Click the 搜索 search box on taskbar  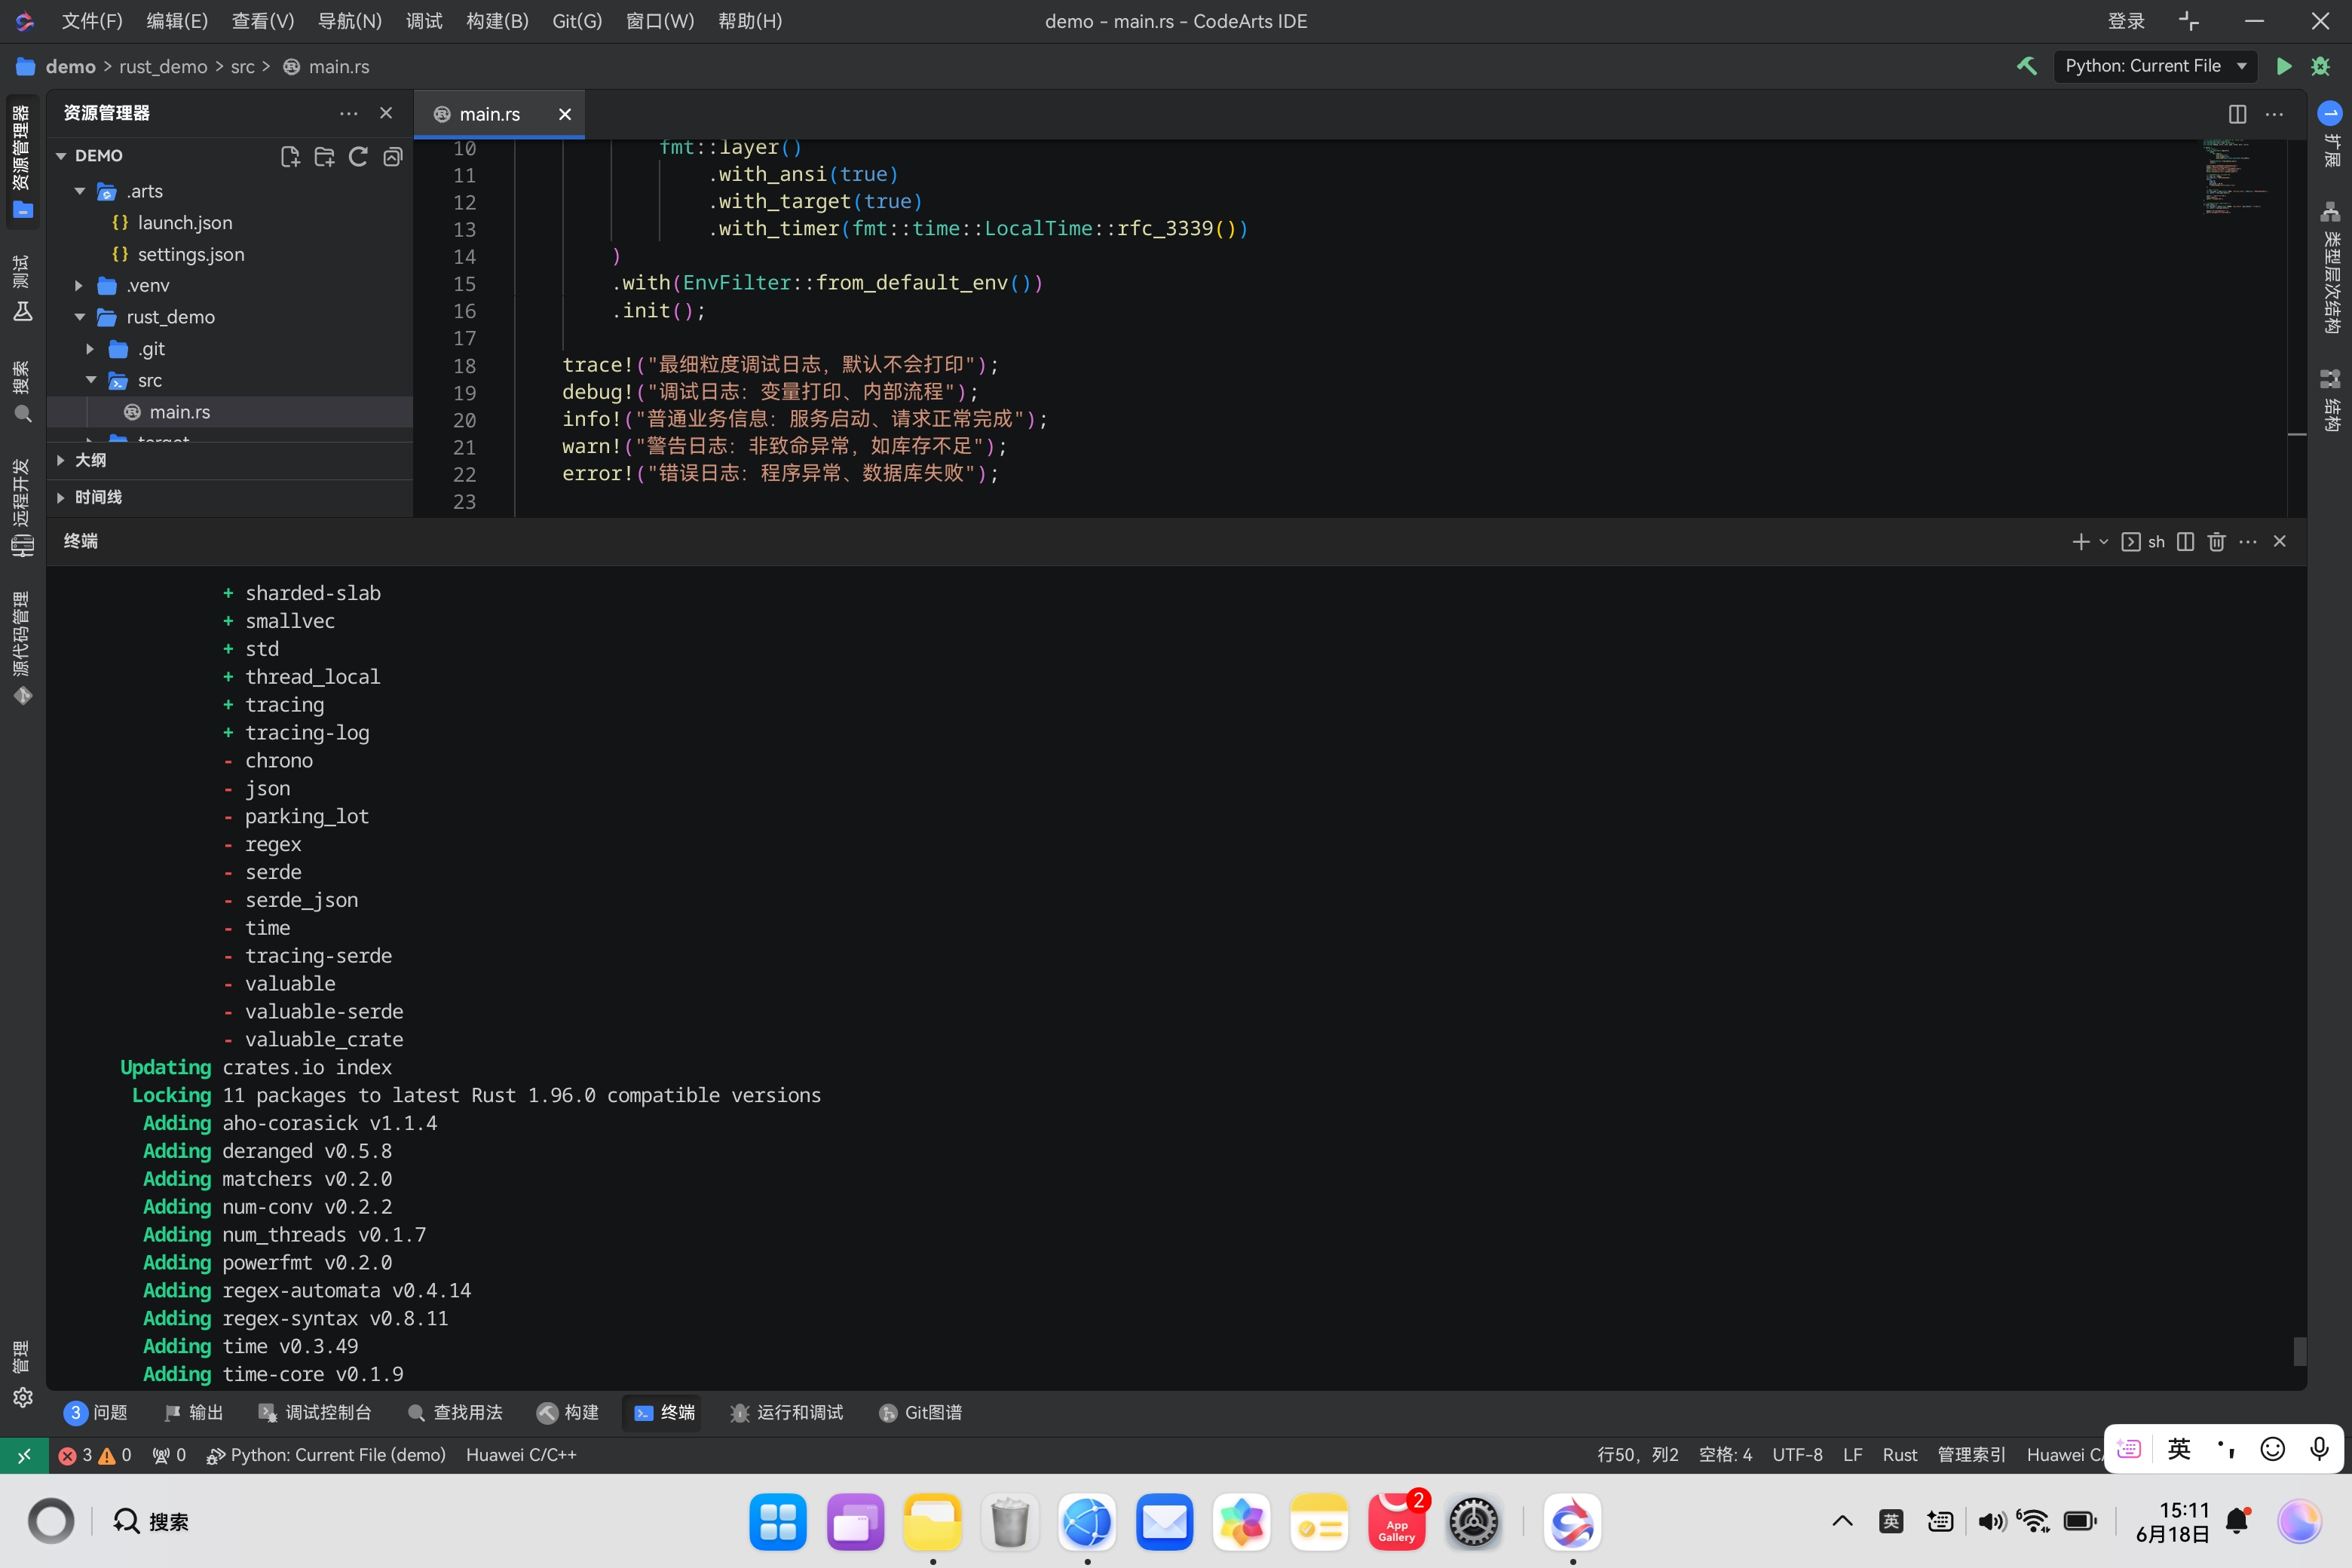coord(152,1521)
